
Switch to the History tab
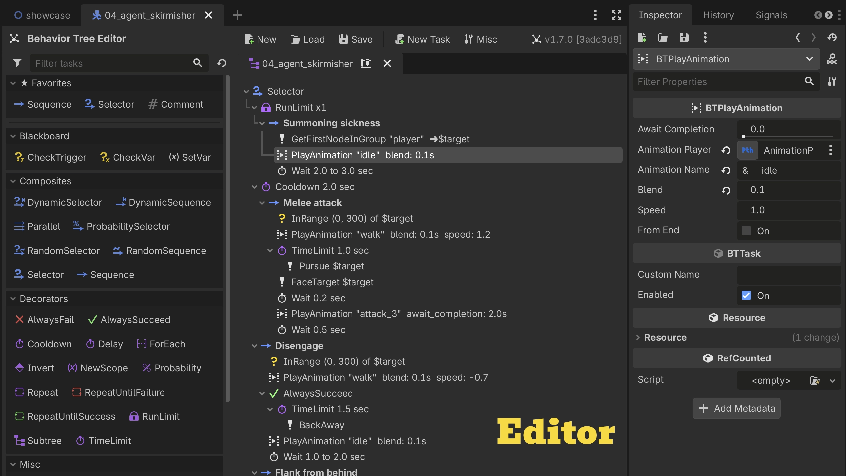(x=718, y=15)
